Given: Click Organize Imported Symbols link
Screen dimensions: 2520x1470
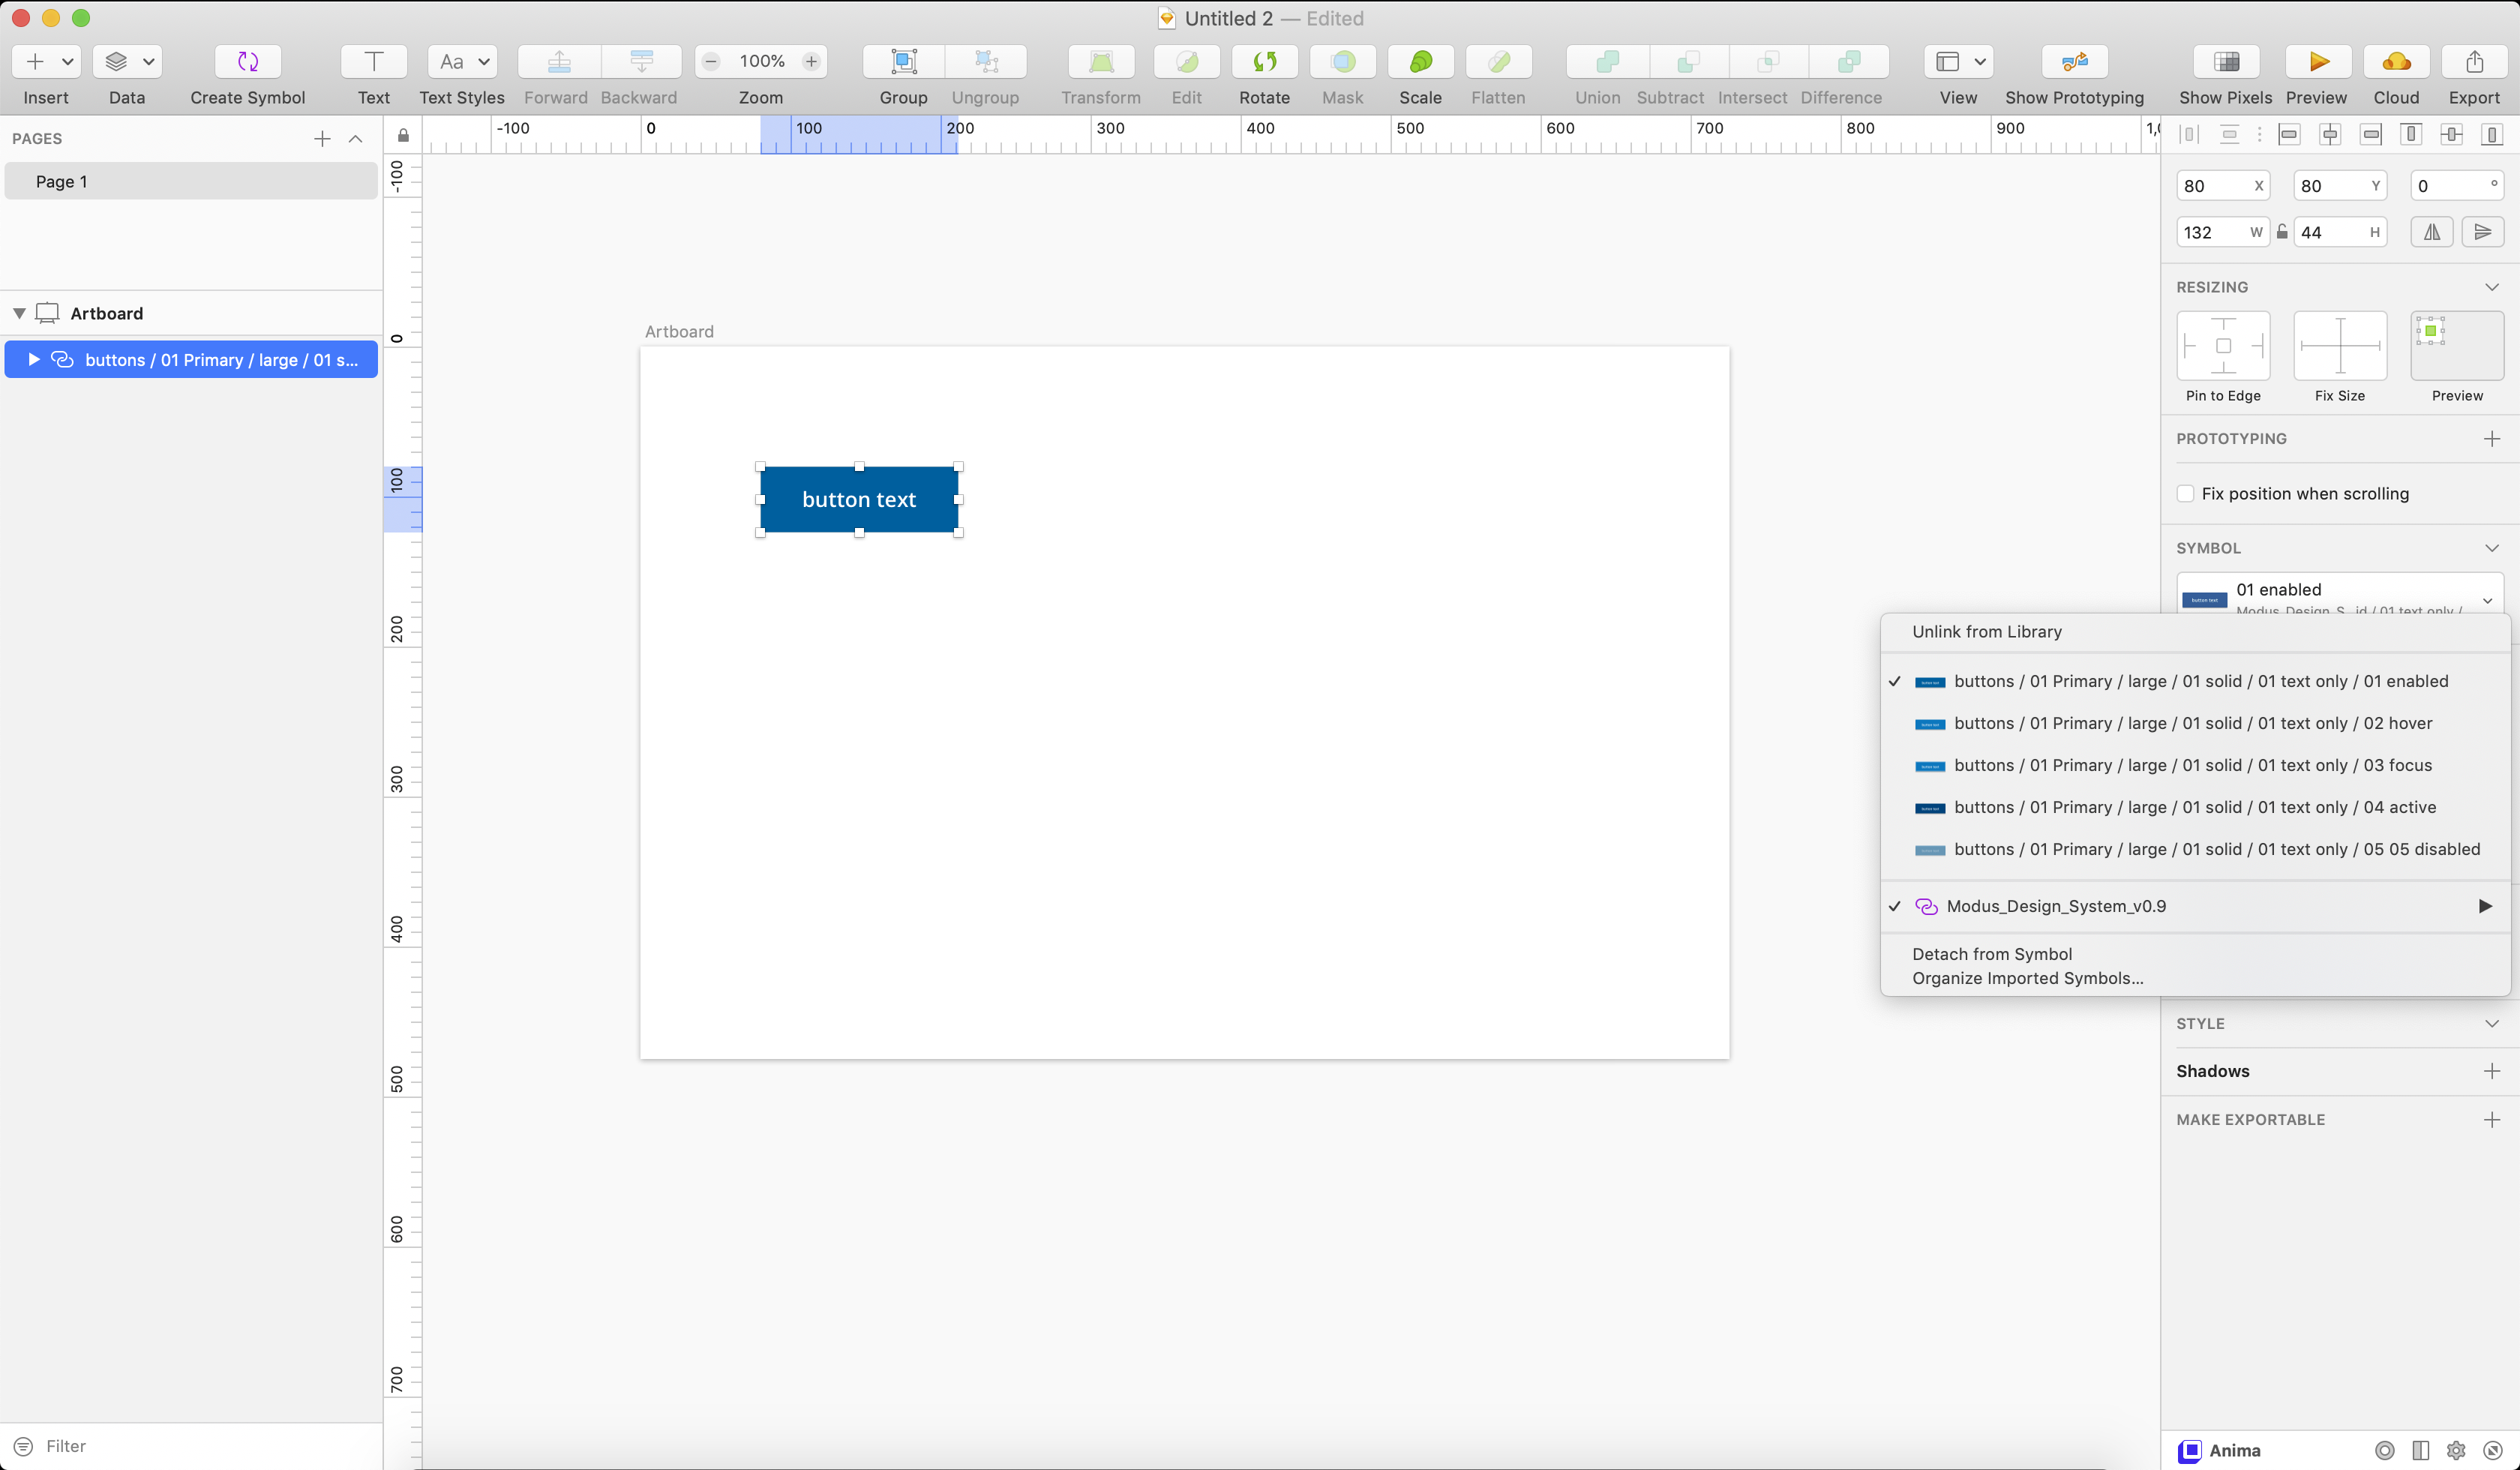Looking at the screenshot, I should 2028,976.
